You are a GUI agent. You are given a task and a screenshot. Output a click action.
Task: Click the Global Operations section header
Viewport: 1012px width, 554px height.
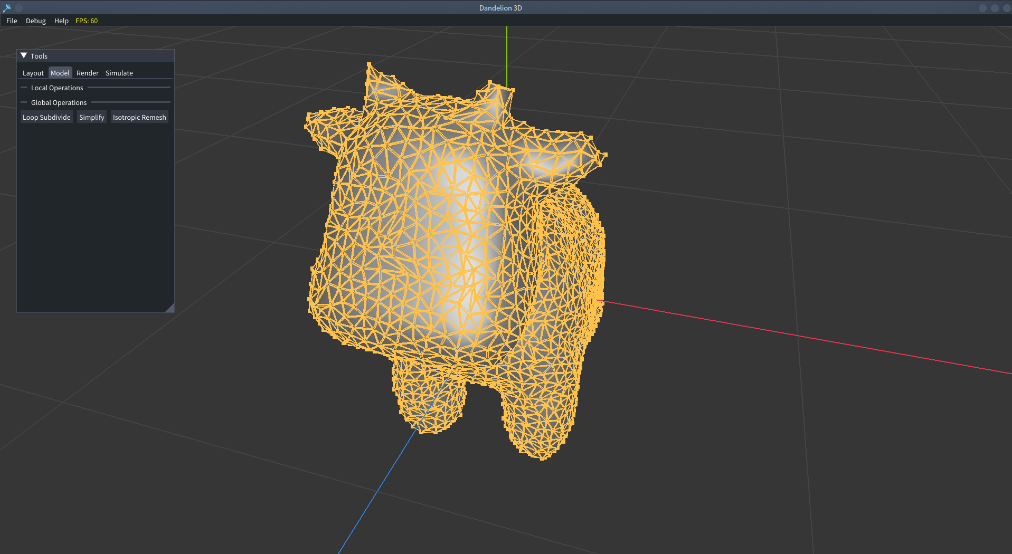tap(59, 102)
